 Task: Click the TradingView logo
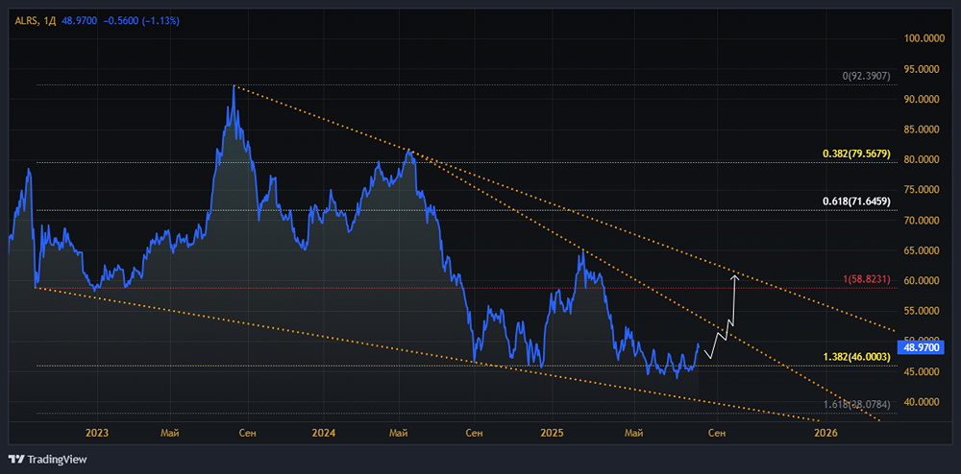(47, 459)
